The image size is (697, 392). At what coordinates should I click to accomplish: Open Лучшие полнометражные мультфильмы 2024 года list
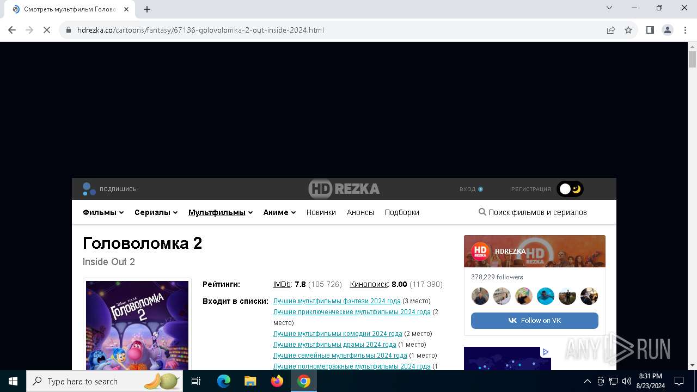point(352,366)
